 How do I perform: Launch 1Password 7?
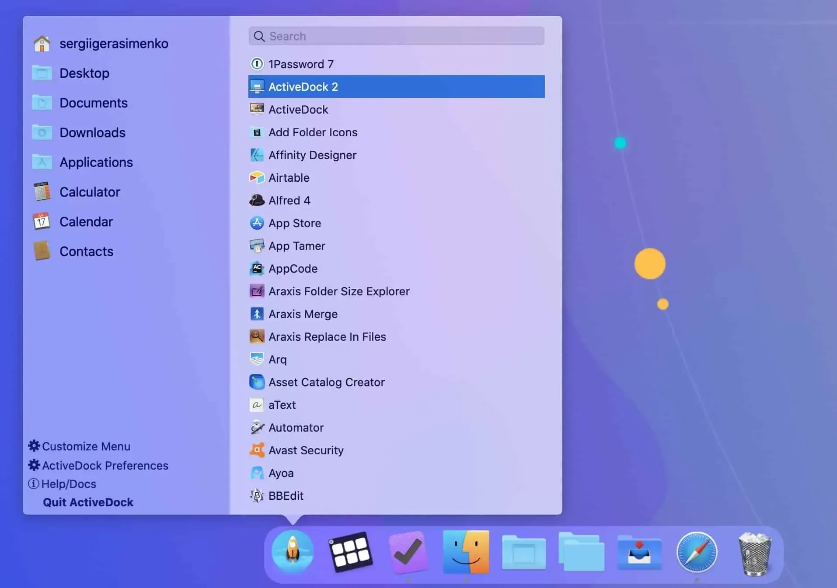(x=301, y=64)
